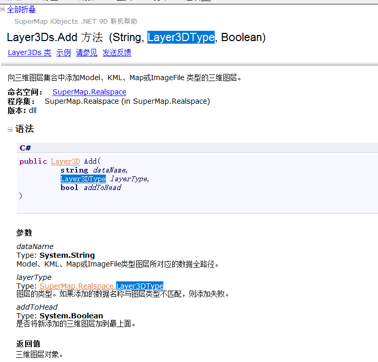Click the C# code block header

coord(26,148)
